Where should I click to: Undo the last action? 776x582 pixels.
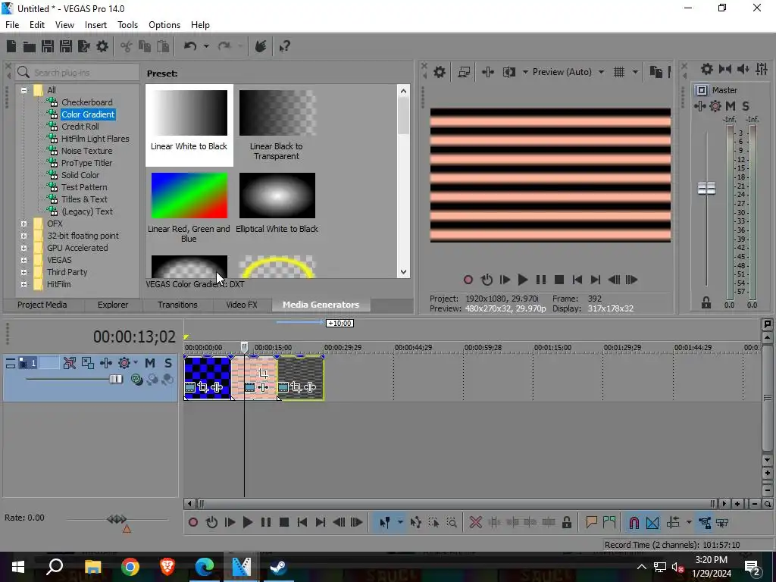(x=190, y=46)
